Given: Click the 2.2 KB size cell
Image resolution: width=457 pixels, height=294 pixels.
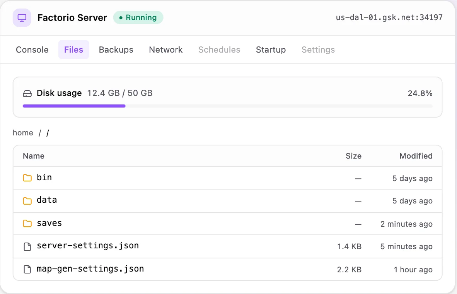Looking at the screenshot, I should (349, 270).
